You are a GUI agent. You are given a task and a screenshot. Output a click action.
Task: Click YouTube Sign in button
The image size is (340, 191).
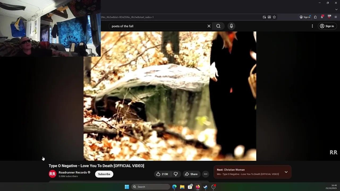click(327, 26)
